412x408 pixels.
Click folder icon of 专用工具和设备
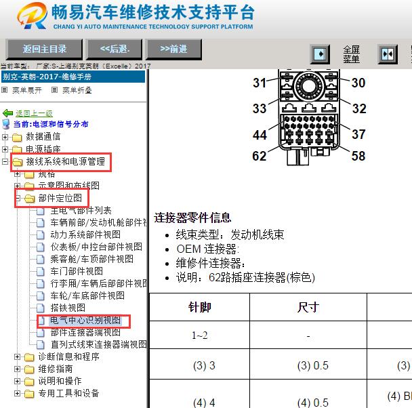[29, 394]
